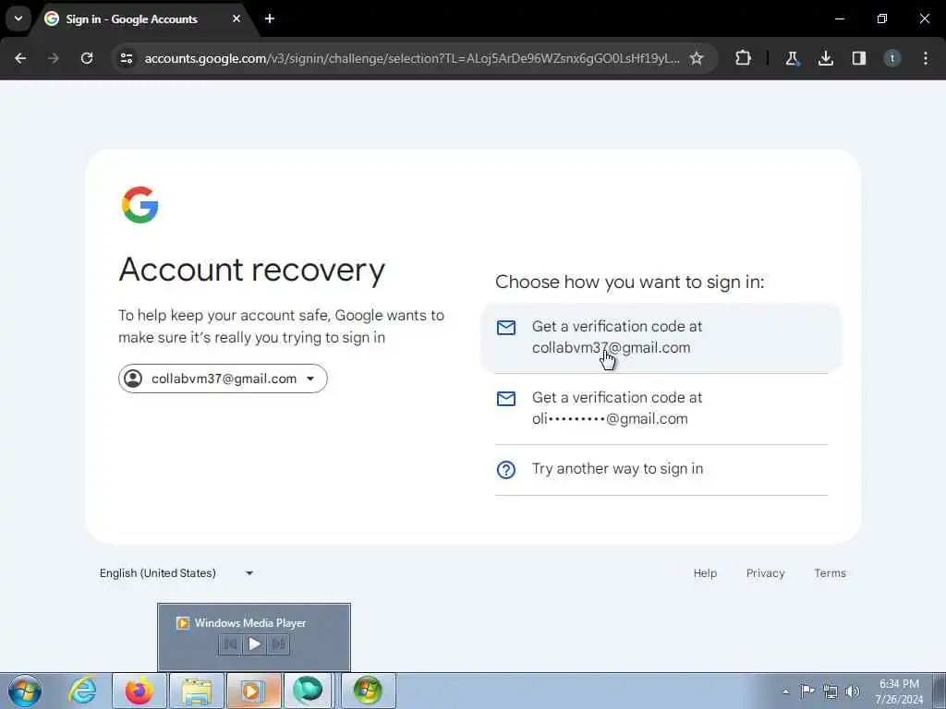Bookmark this page with the star icon
This screenshot has width=946, height=709.
[x=697, y=58]
